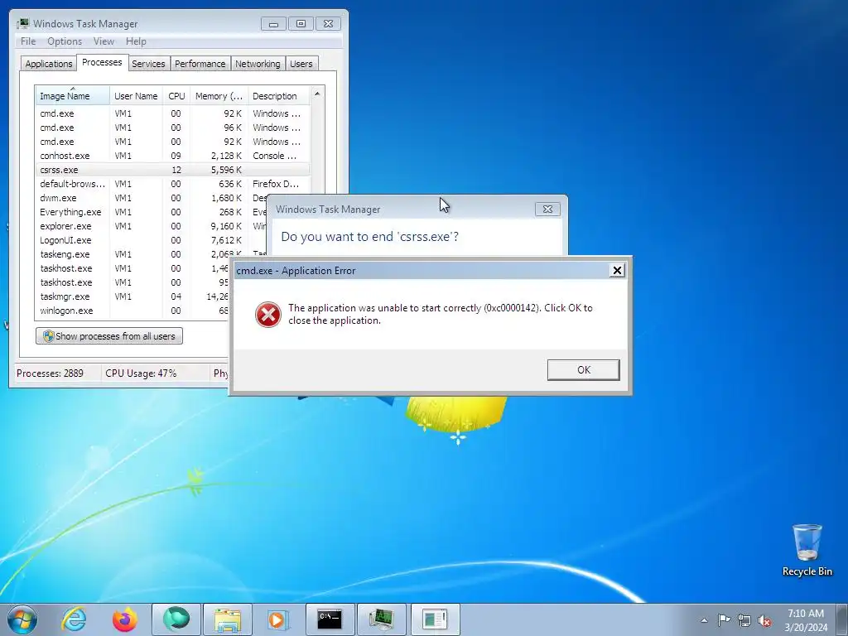Open the network tray icon

coord(744,620)
